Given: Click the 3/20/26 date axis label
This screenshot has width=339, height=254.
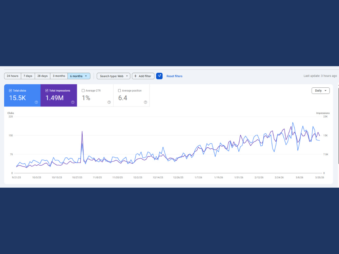Looking at the screenshot, I should pos(320,177).
